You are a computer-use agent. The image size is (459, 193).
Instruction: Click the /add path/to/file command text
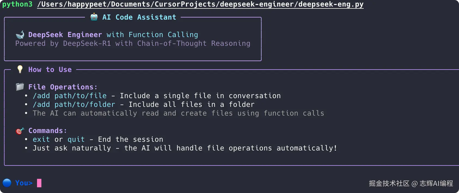(x=70, y=96)
